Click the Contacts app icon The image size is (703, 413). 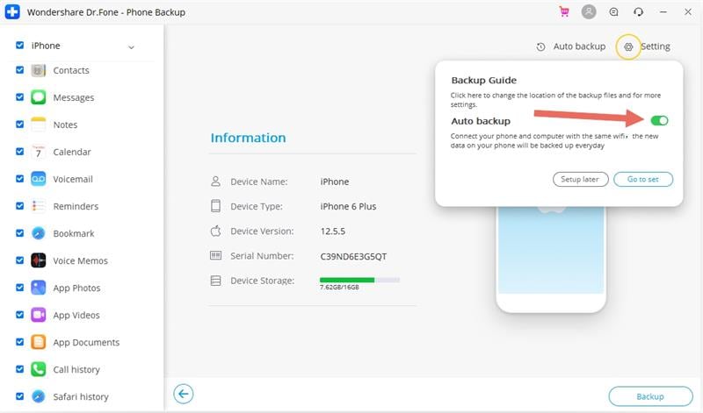(38, 70)
